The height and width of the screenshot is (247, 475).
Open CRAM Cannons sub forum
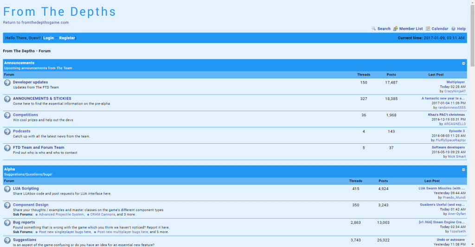point(103,214)
